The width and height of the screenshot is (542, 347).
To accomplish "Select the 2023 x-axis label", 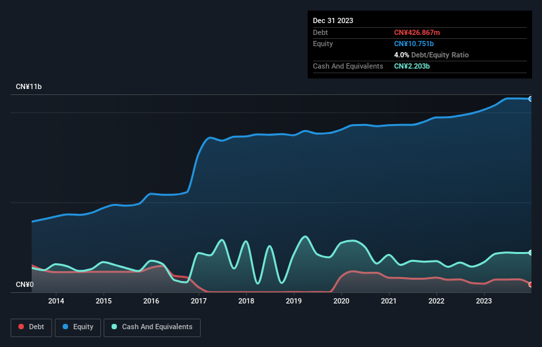I will (484, 301).
